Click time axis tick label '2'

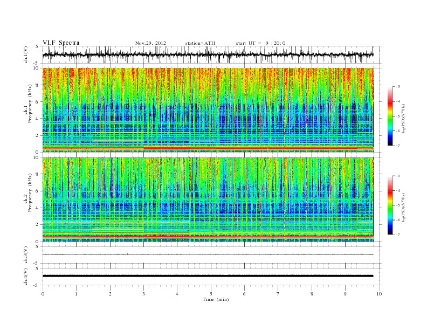pos(110,294)
